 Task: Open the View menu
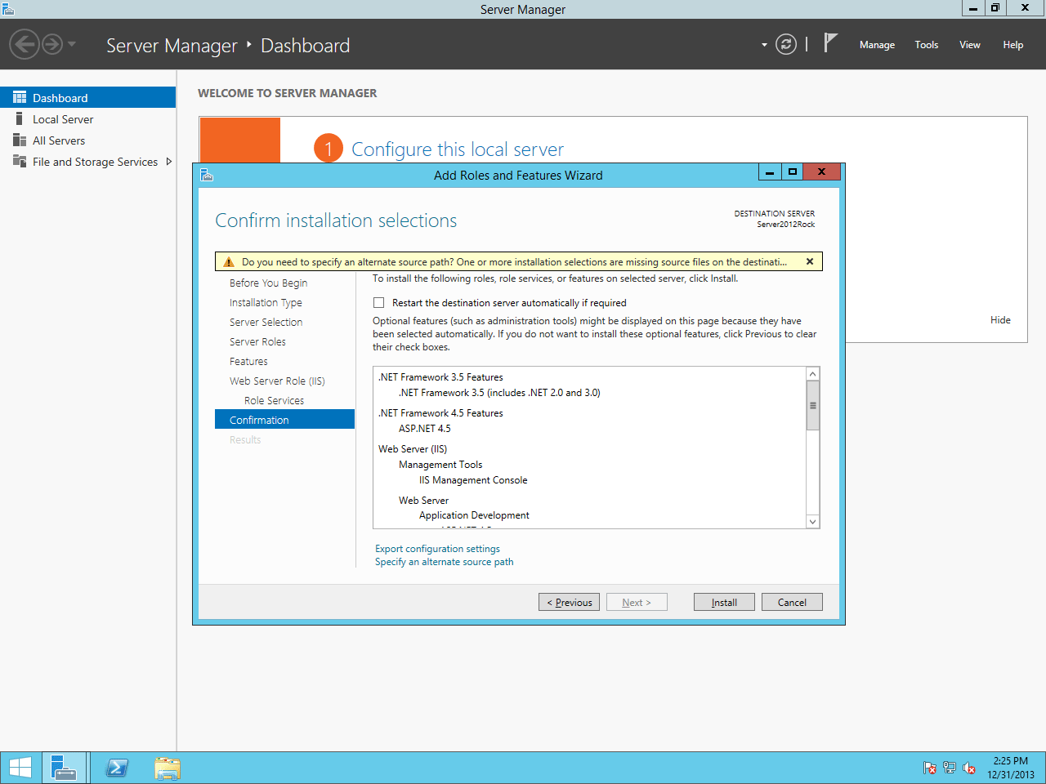coord(970,45)
